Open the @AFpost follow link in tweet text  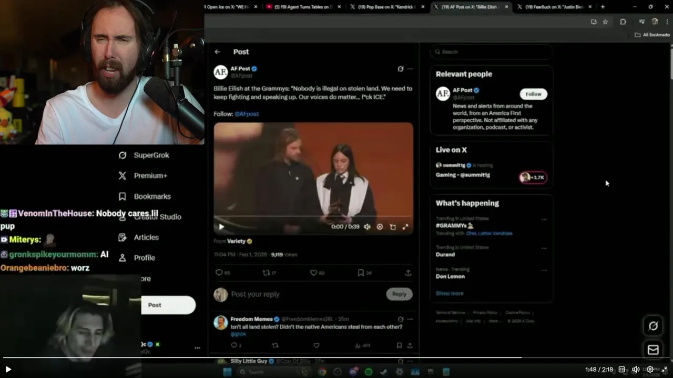click(247, 114)
